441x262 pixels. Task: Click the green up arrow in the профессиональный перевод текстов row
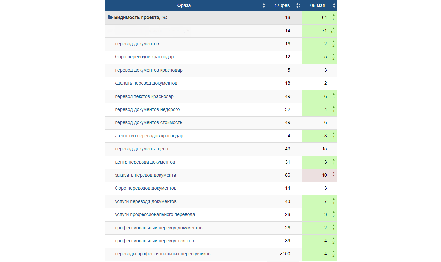click(333, 239)
